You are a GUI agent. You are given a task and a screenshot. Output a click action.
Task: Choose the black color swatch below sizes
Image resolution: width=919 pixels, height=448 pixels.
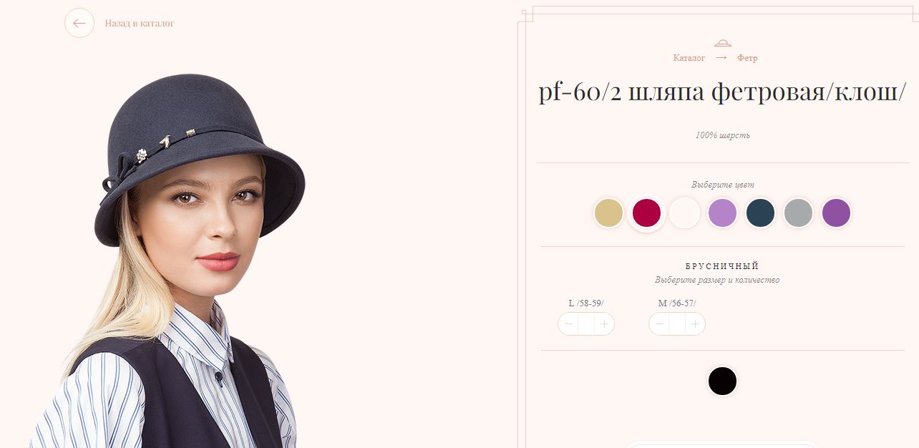(722, 381)
